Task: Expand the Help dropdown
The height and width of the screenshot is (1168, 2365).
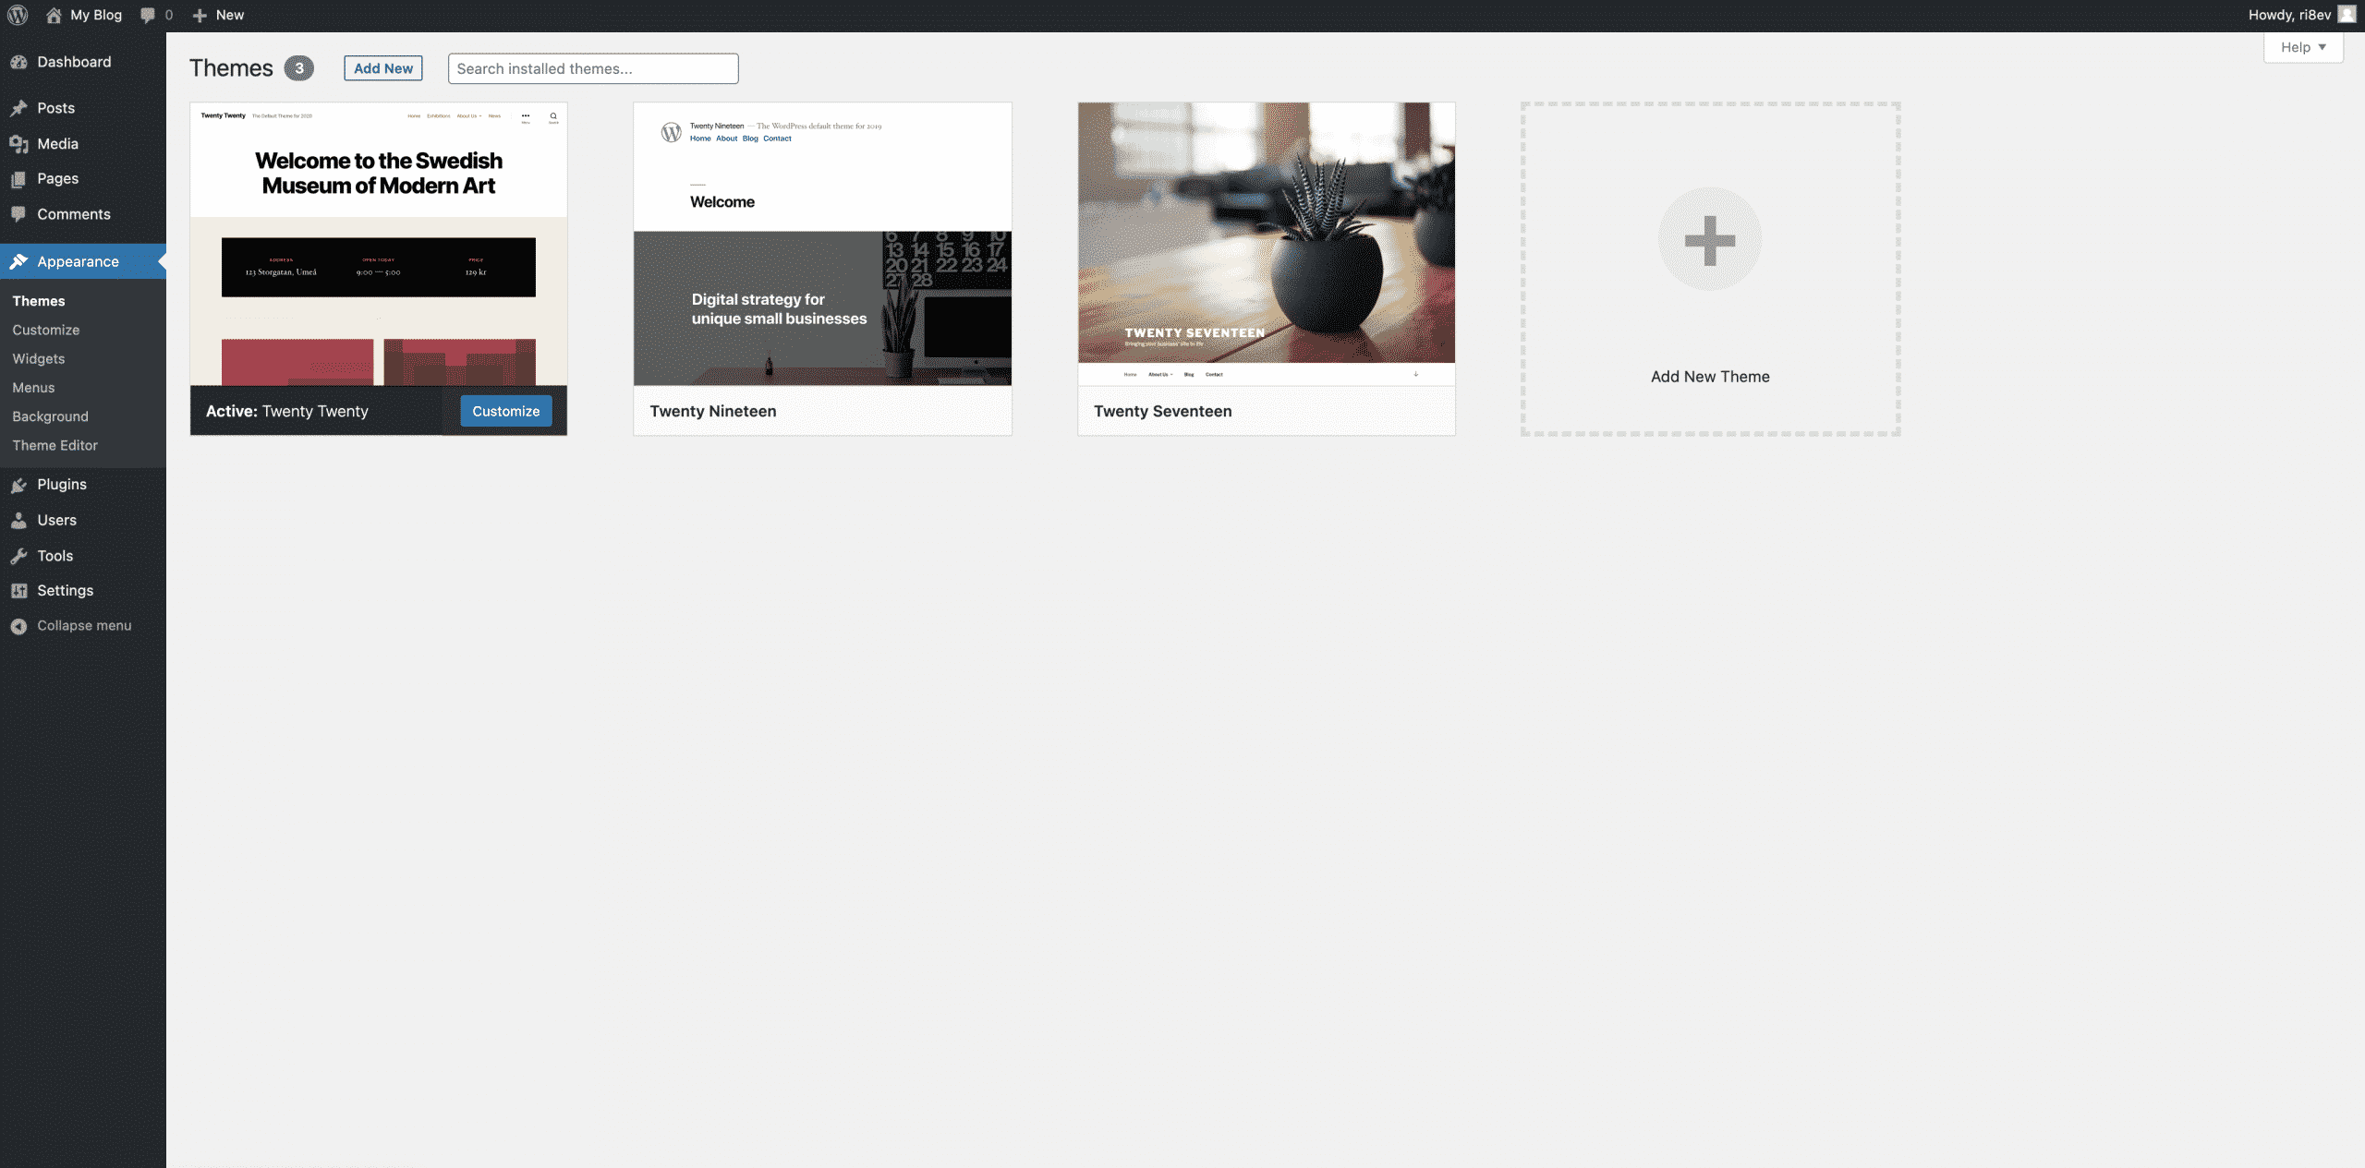Action: tap(2303, 47)
